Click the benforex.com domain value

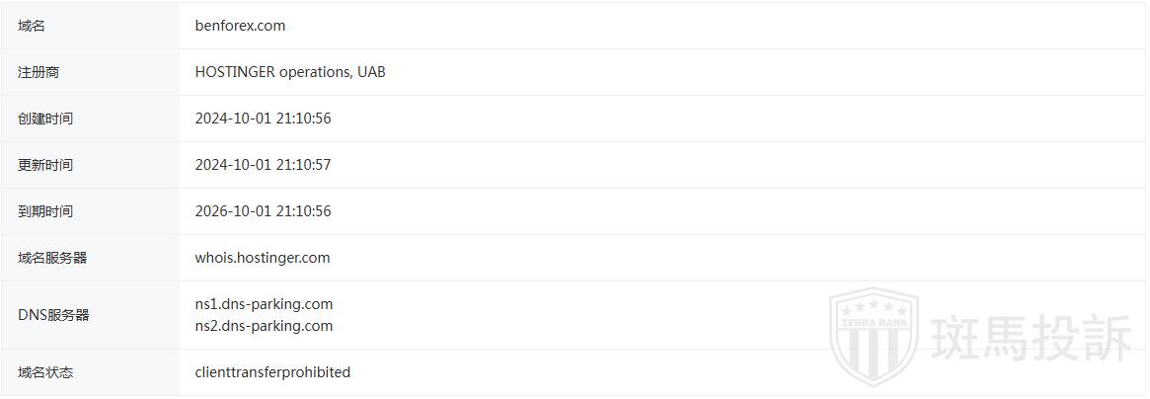(240, 26)
